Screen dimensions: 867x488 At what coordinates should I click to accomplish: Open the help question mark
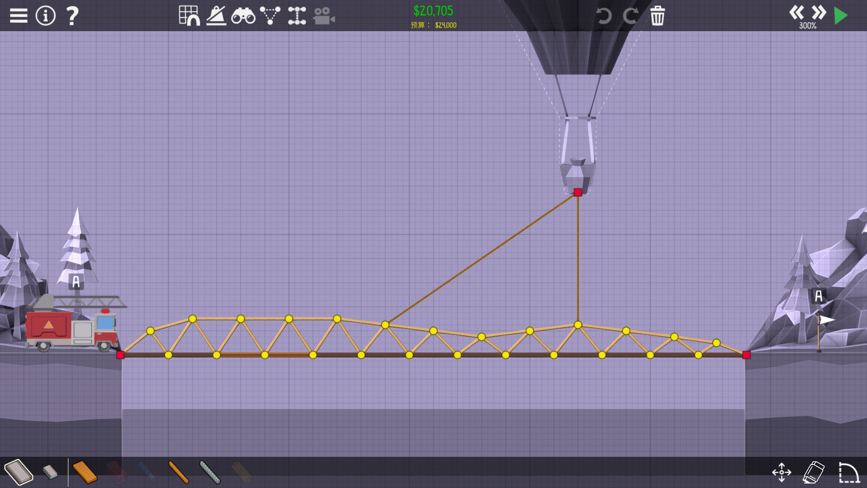[x=72, y=16]
